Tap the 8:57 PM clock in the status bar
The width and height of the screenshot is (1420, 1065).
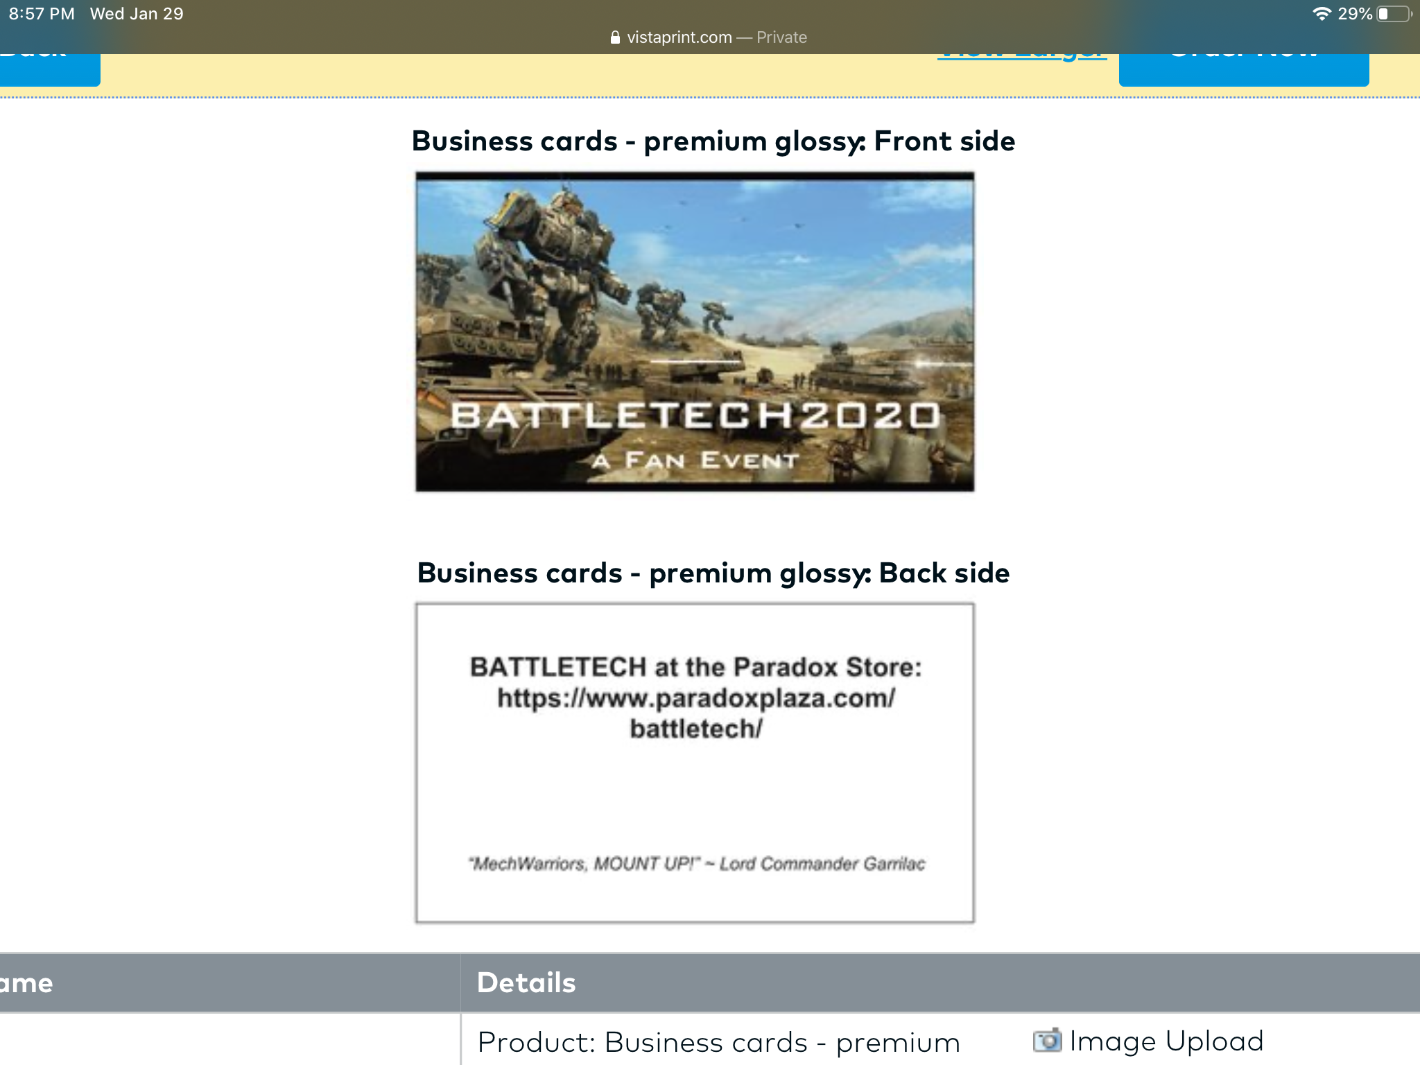(x=42, y=14)
